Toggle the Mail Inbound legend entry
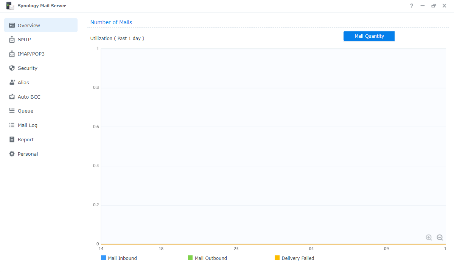The width and height of the screenshot is (454, 272). coord(119,258)
